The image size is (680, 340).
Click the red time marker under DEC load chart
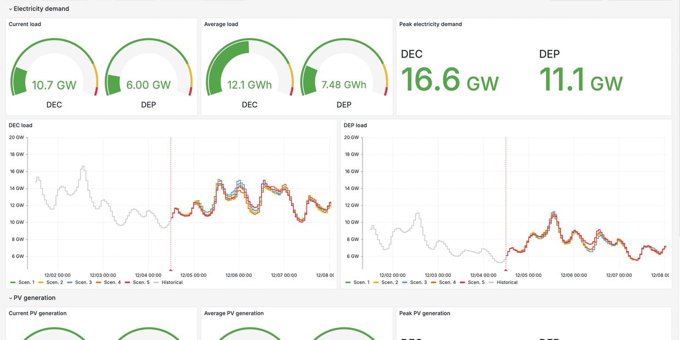[171, 270]
